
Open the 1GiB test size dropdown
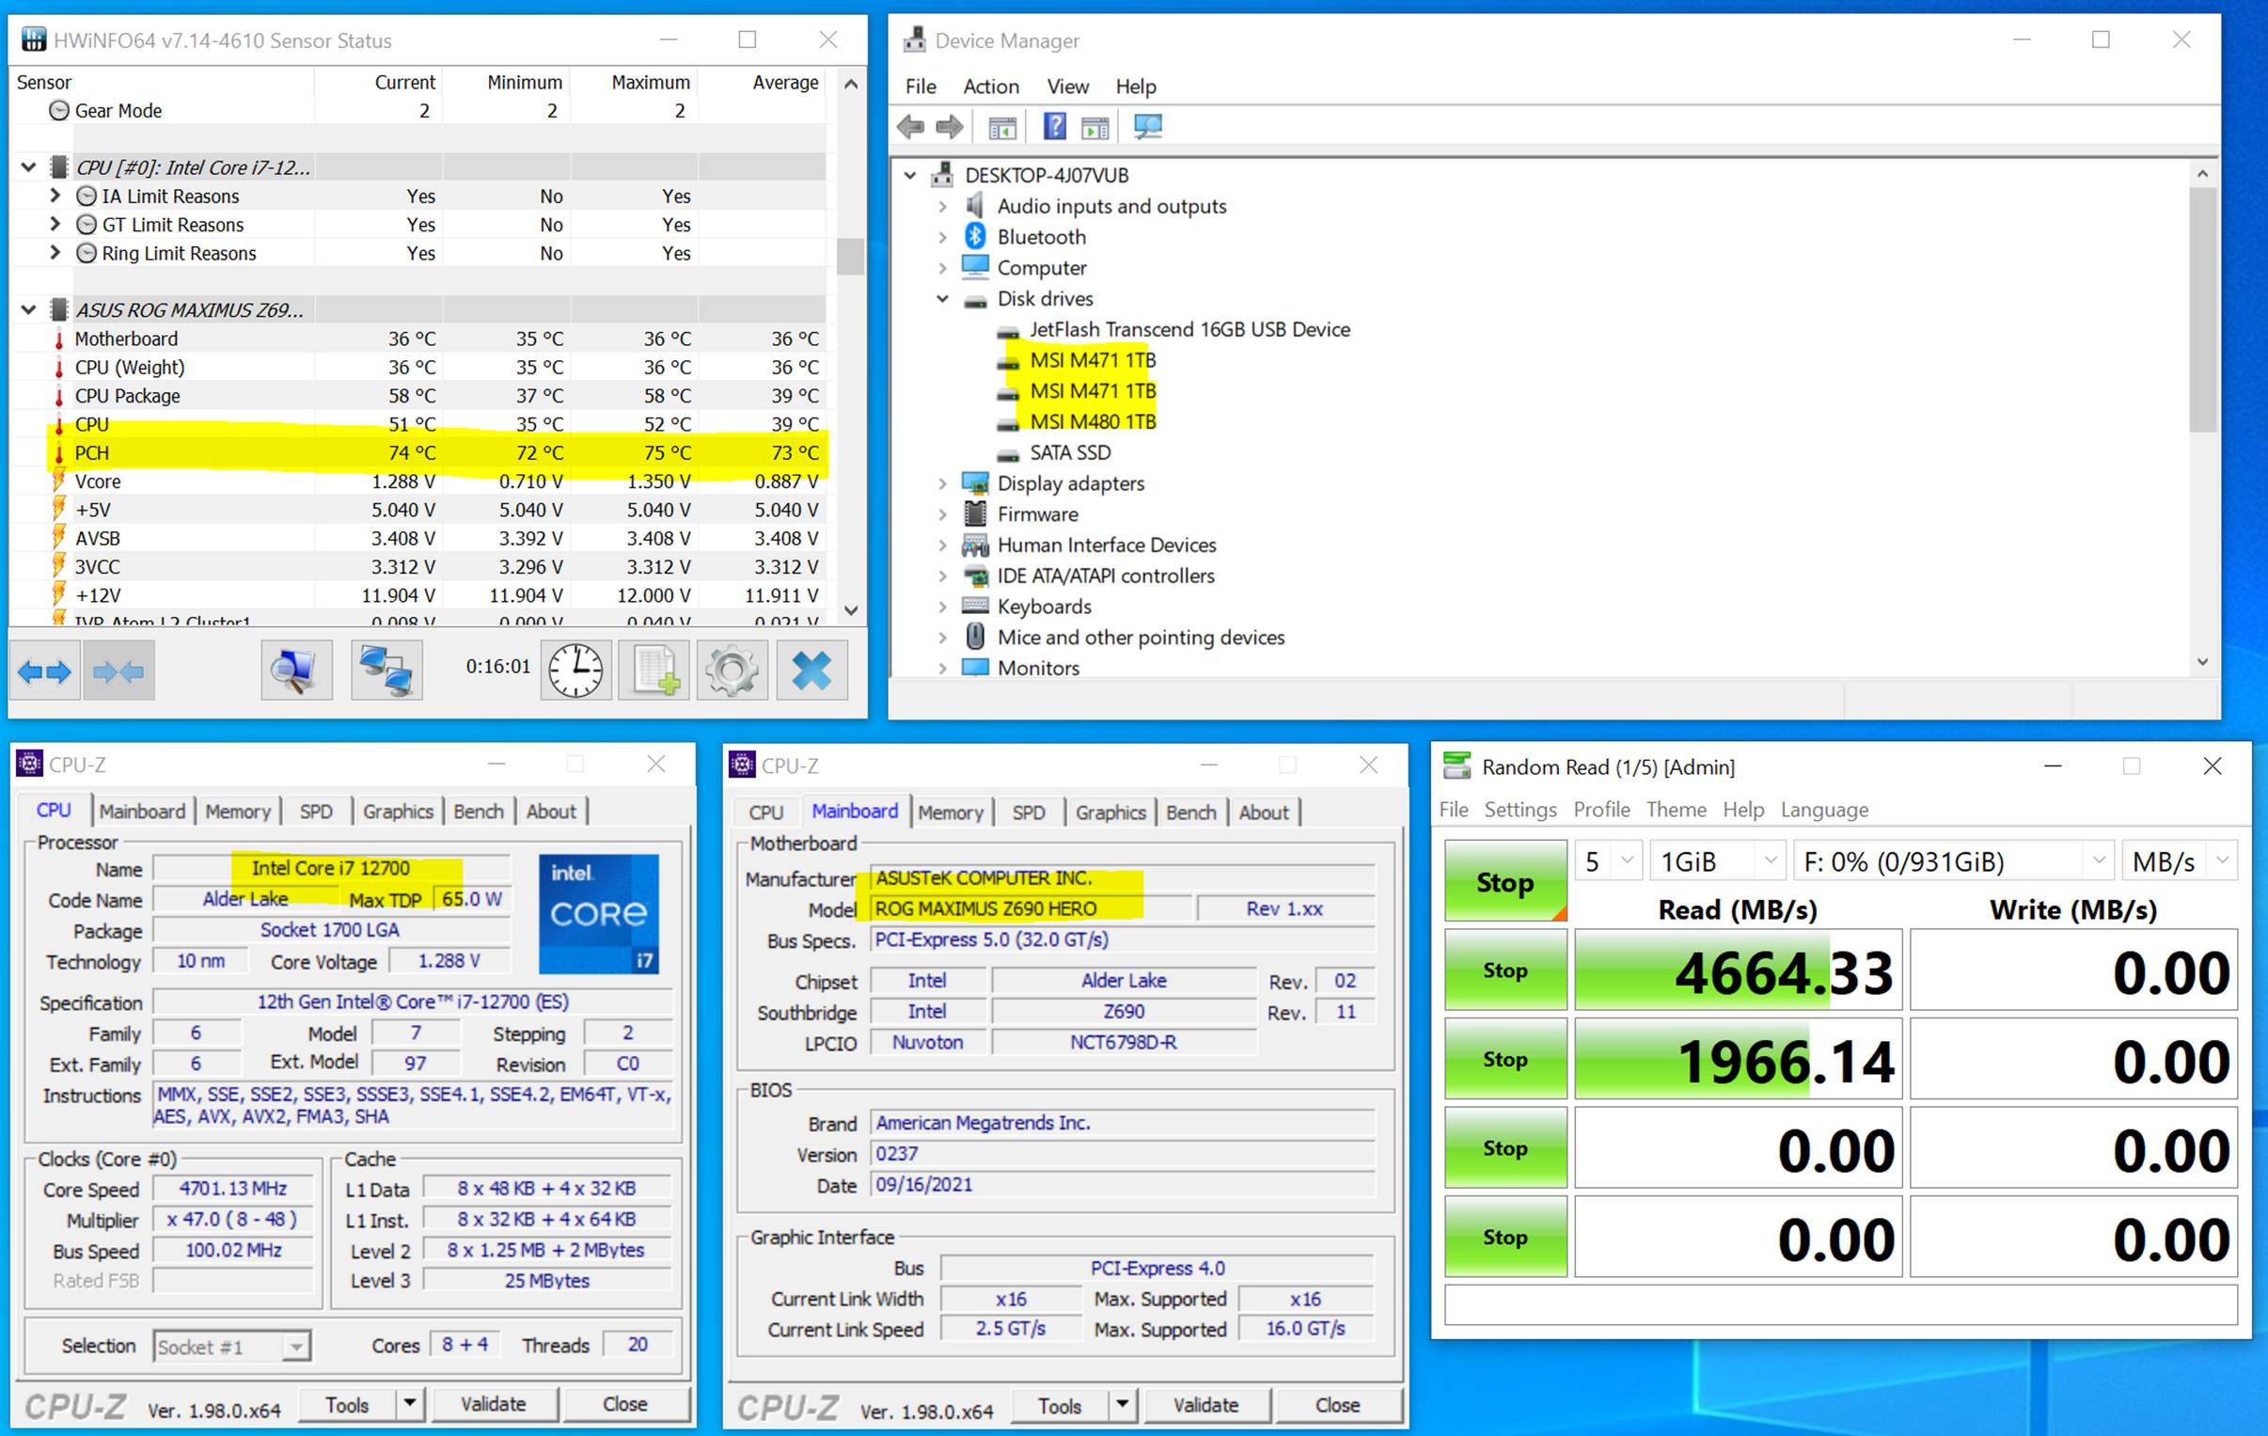point(1769,861)
